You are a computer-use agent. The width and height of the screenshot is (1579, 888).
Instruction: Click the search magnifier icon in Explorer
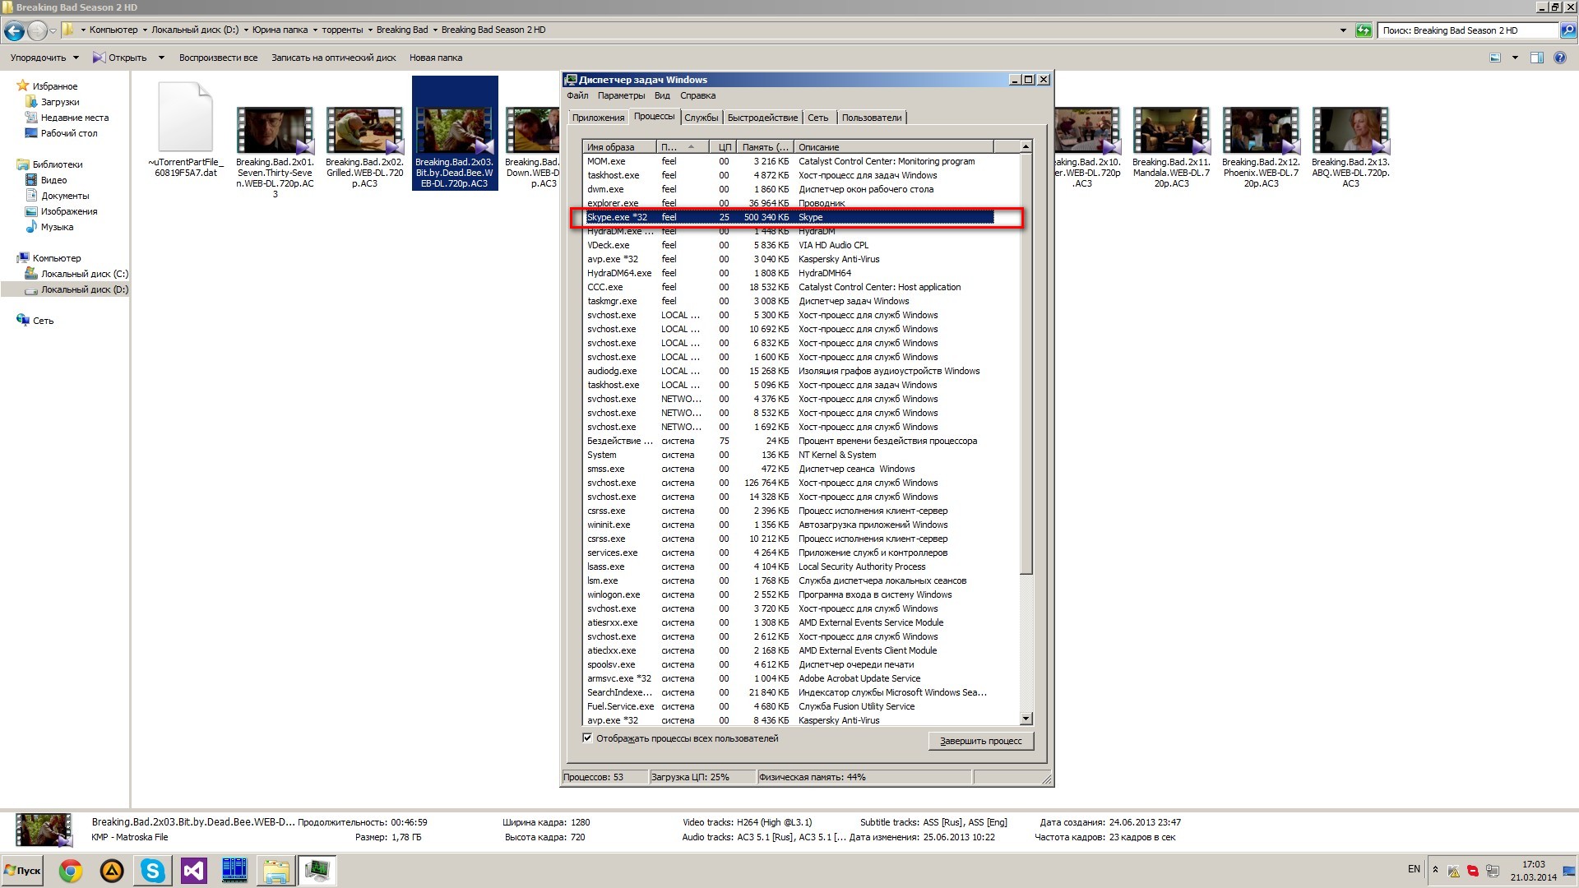[x=1567, y=30]
